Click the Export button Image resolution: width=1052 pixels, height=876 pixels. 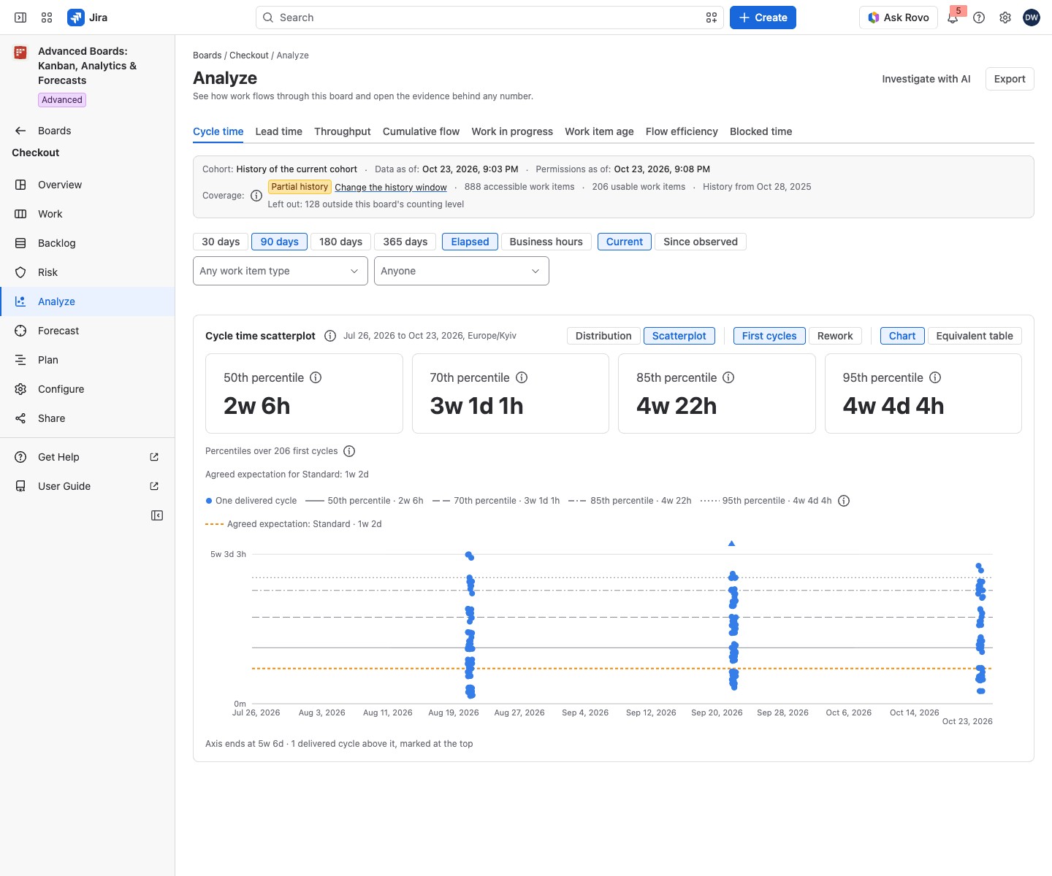(1010, 79)
